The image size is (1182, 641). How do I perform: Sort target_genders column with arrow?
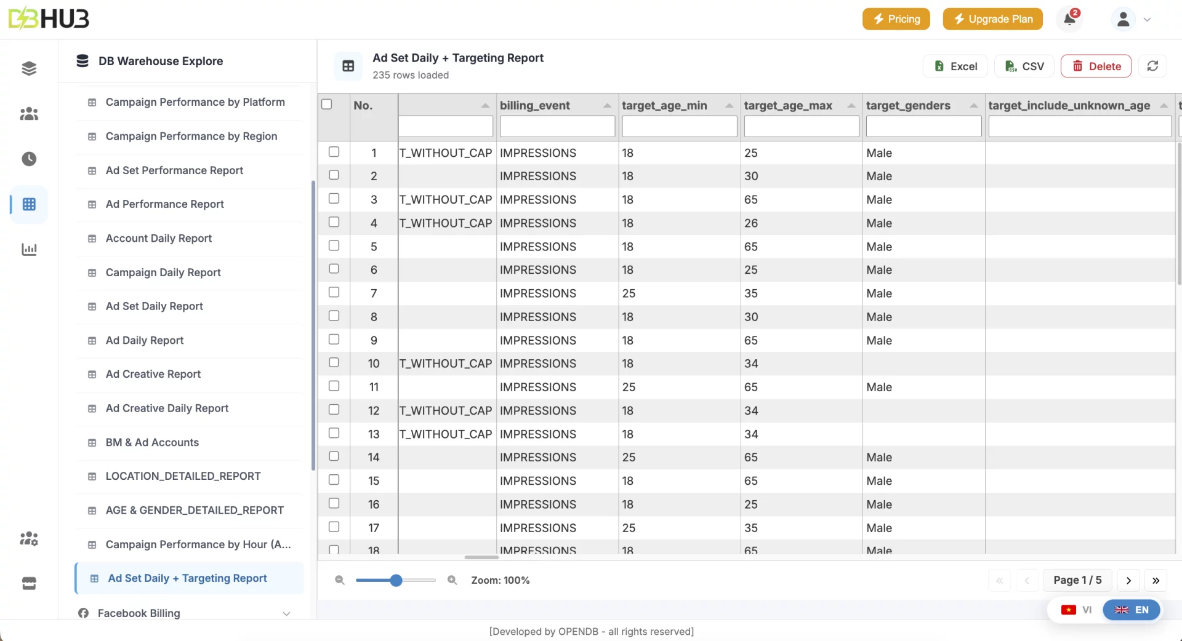click(x=973, y=106)
